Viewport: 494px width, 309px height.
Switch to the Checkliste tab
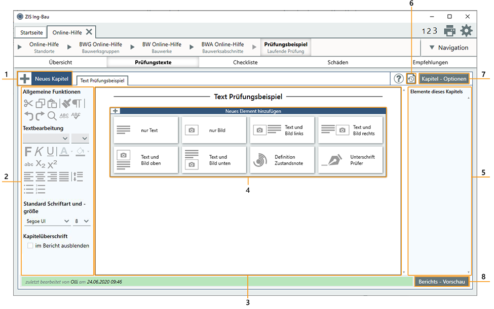point(245,63)
